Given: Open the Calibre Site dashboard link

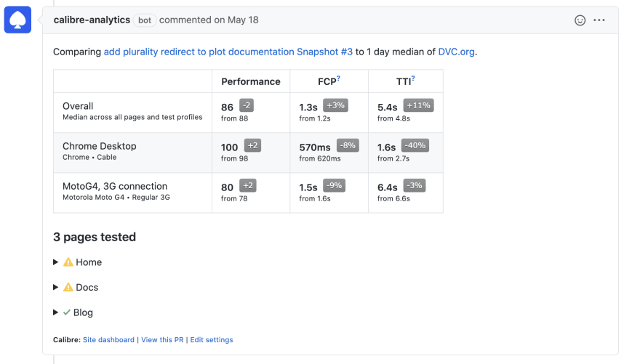Looking at the screenshot, I should [x=108, y=340].
